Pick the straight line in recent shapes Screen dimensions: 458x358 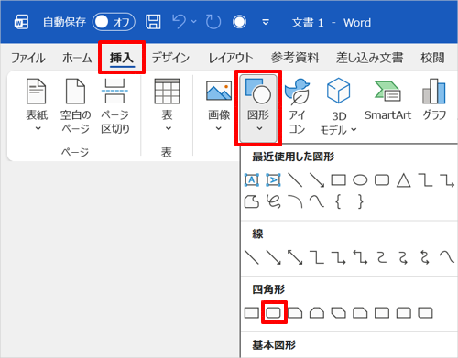click(295, 180)
